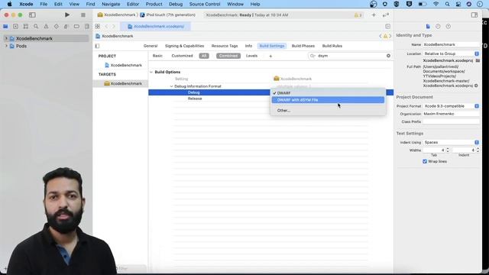This screenshot has height=275, width=489.
Task: Select the Basic filter
Action: click(x=157, y=56)
